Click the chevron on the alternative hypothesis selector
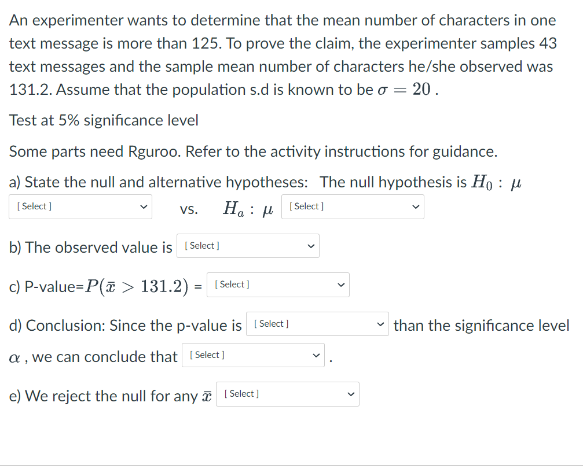Screen dimensions: 583x469 (415, 206)
